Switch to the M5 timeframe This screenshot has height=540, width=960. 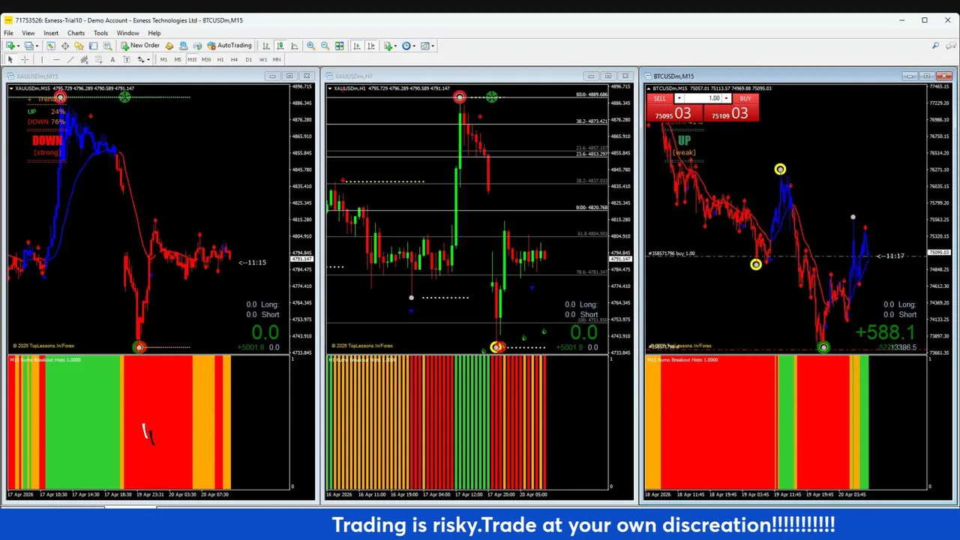(178, 59)
